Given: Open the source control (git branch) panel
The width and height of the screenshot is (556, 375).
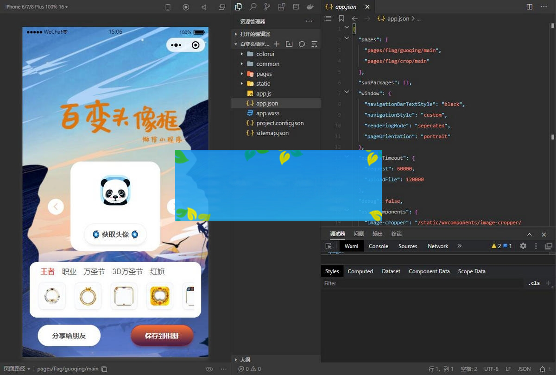Looking at the screenshot, I should [267, 7].
